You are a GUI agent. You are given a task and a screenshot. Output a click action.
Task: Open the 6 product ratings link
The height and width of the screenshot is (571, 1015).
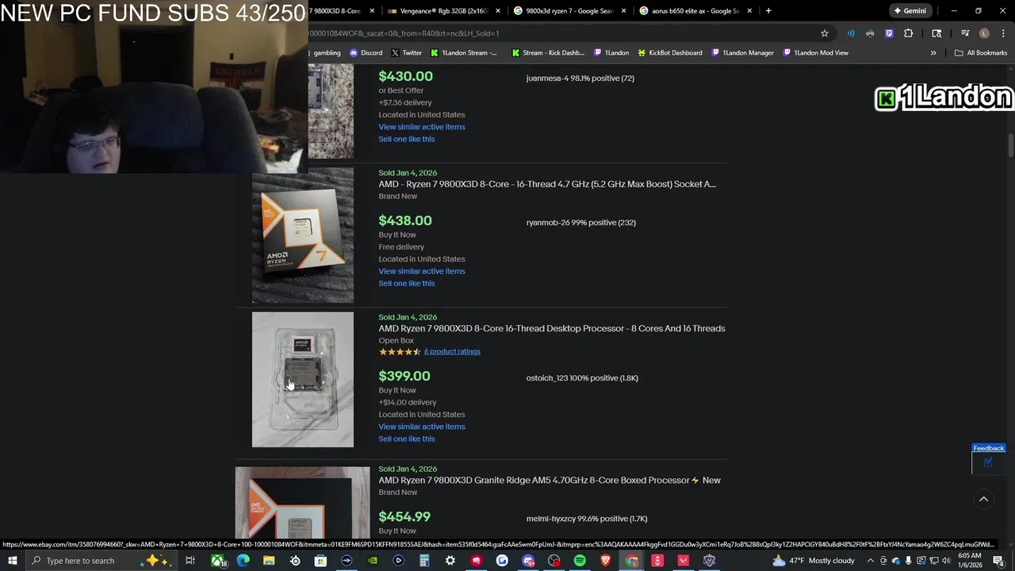(x=452, y=351)
